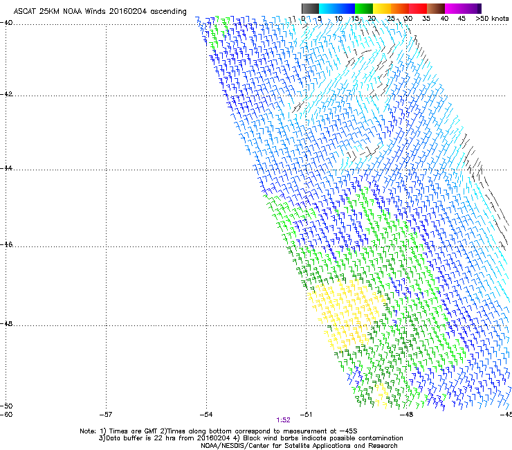Click the '-48' longitude axis label
512x450 pixels.
(x=406, y=415)
